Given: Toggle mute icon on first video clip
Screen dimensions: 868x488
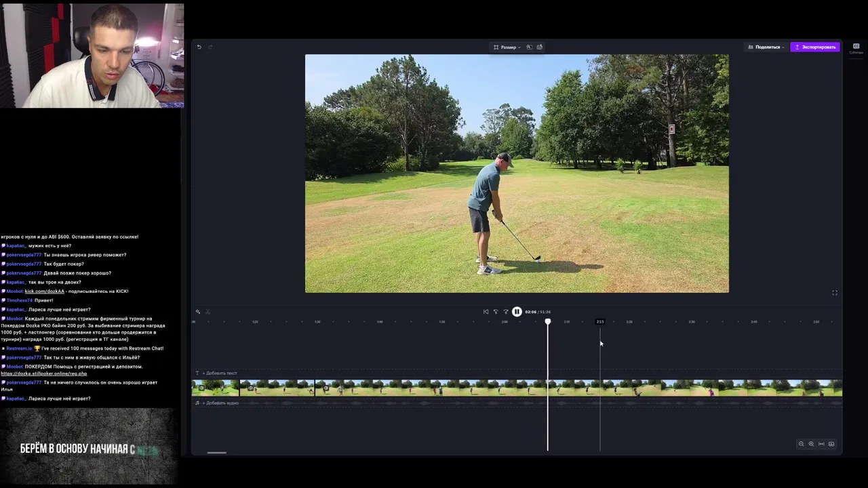Looking at the screenshot, I should pos(201,388).
